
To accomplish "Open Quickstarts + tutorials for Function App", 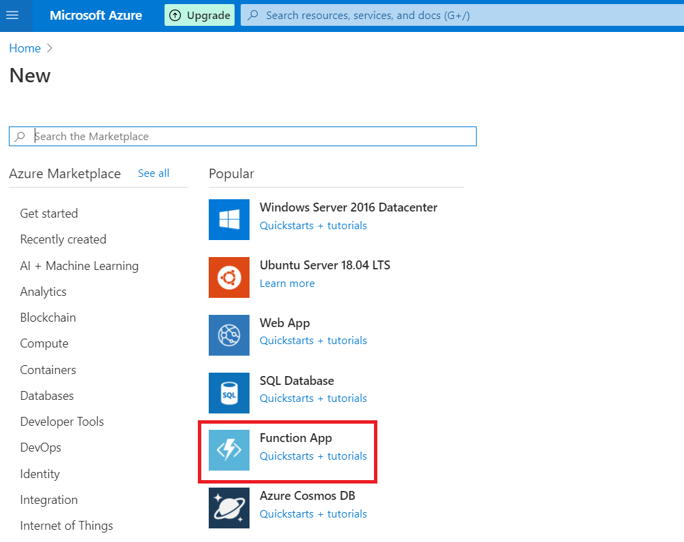I will [x=313, y=456].
